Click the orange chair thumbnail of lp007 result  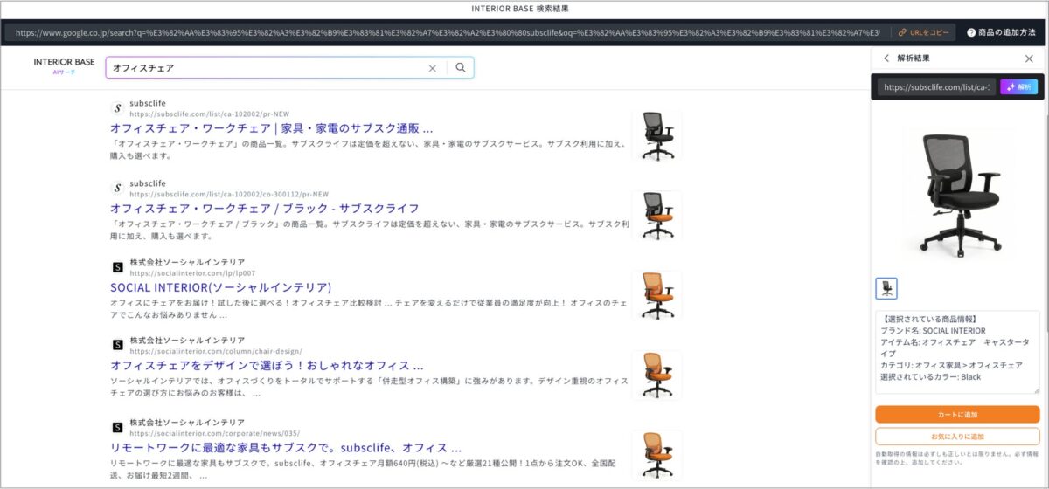pos(657,295)
